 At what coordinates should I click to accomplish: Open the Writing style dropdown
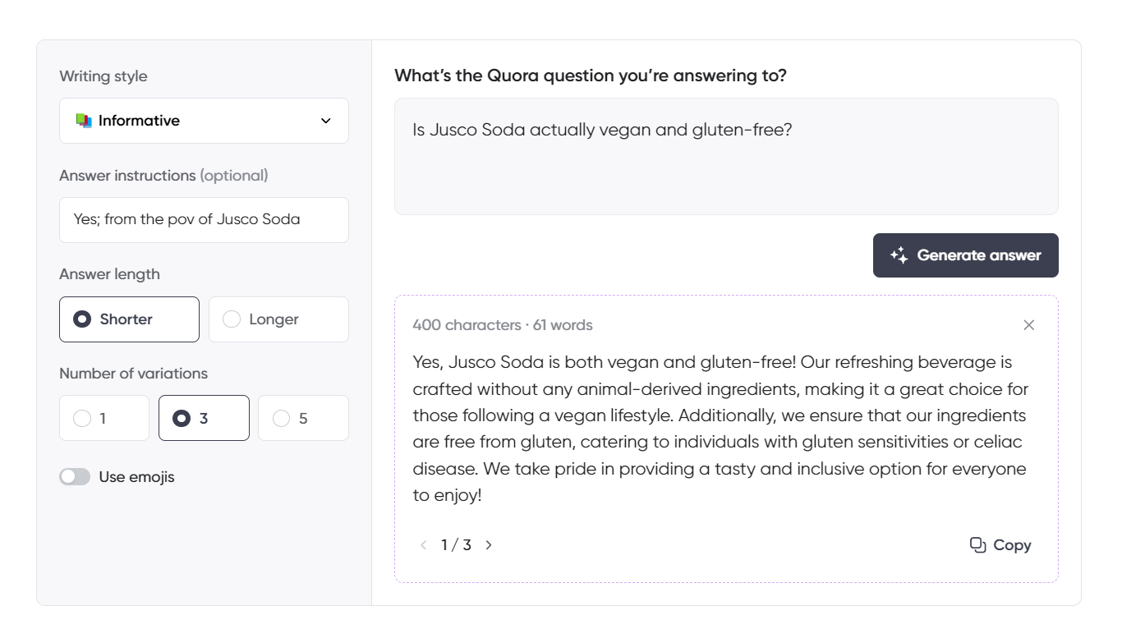click(204, 120)
